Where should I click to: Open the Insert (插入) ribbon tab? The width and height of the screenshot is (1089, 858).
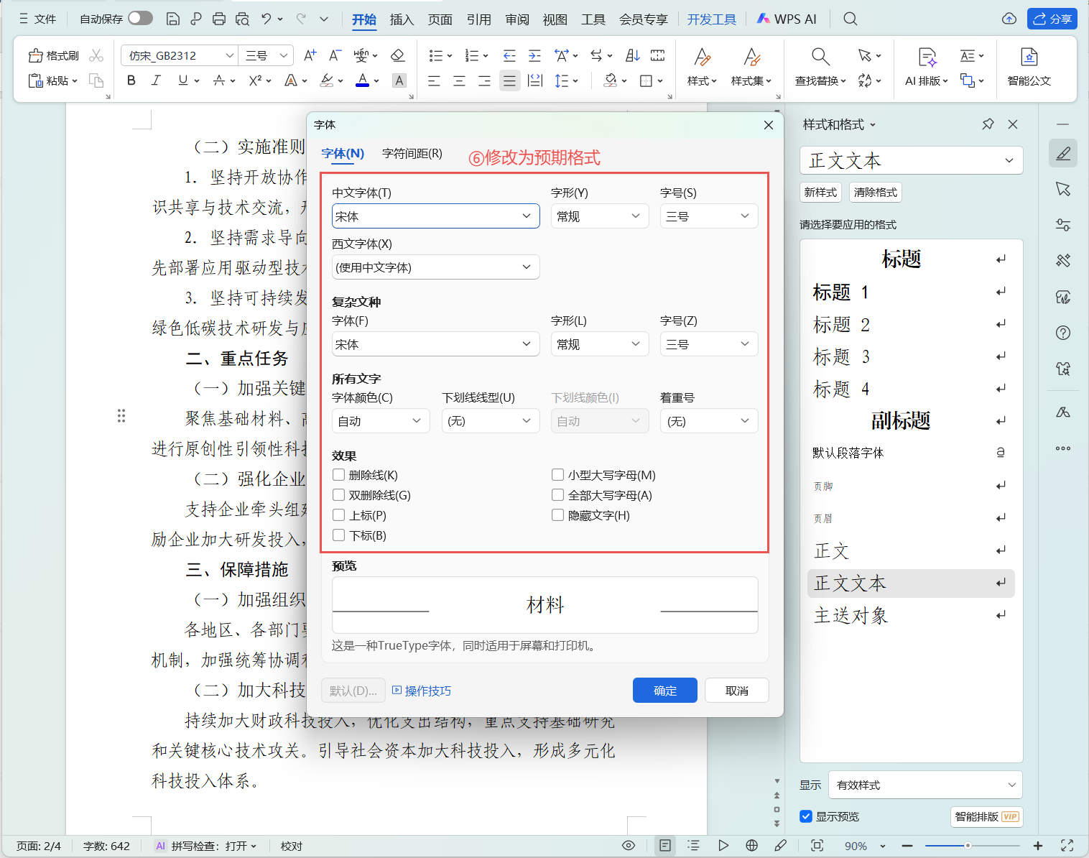[x=402, y=19]
